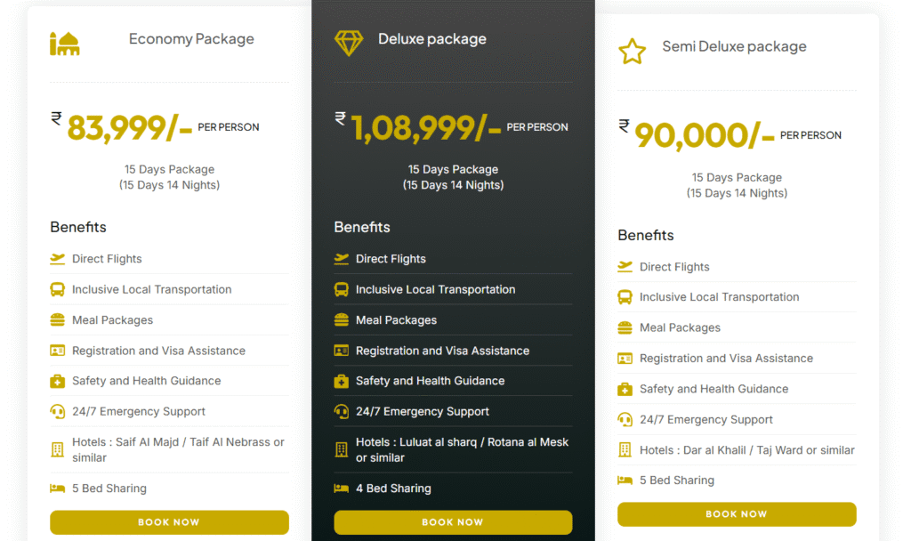Image resolution: width=911 pixels, height=541 pixels.
Task: Click the headset icon in Semi Deluxe Emergency Support
Action: tap(625, 420)
